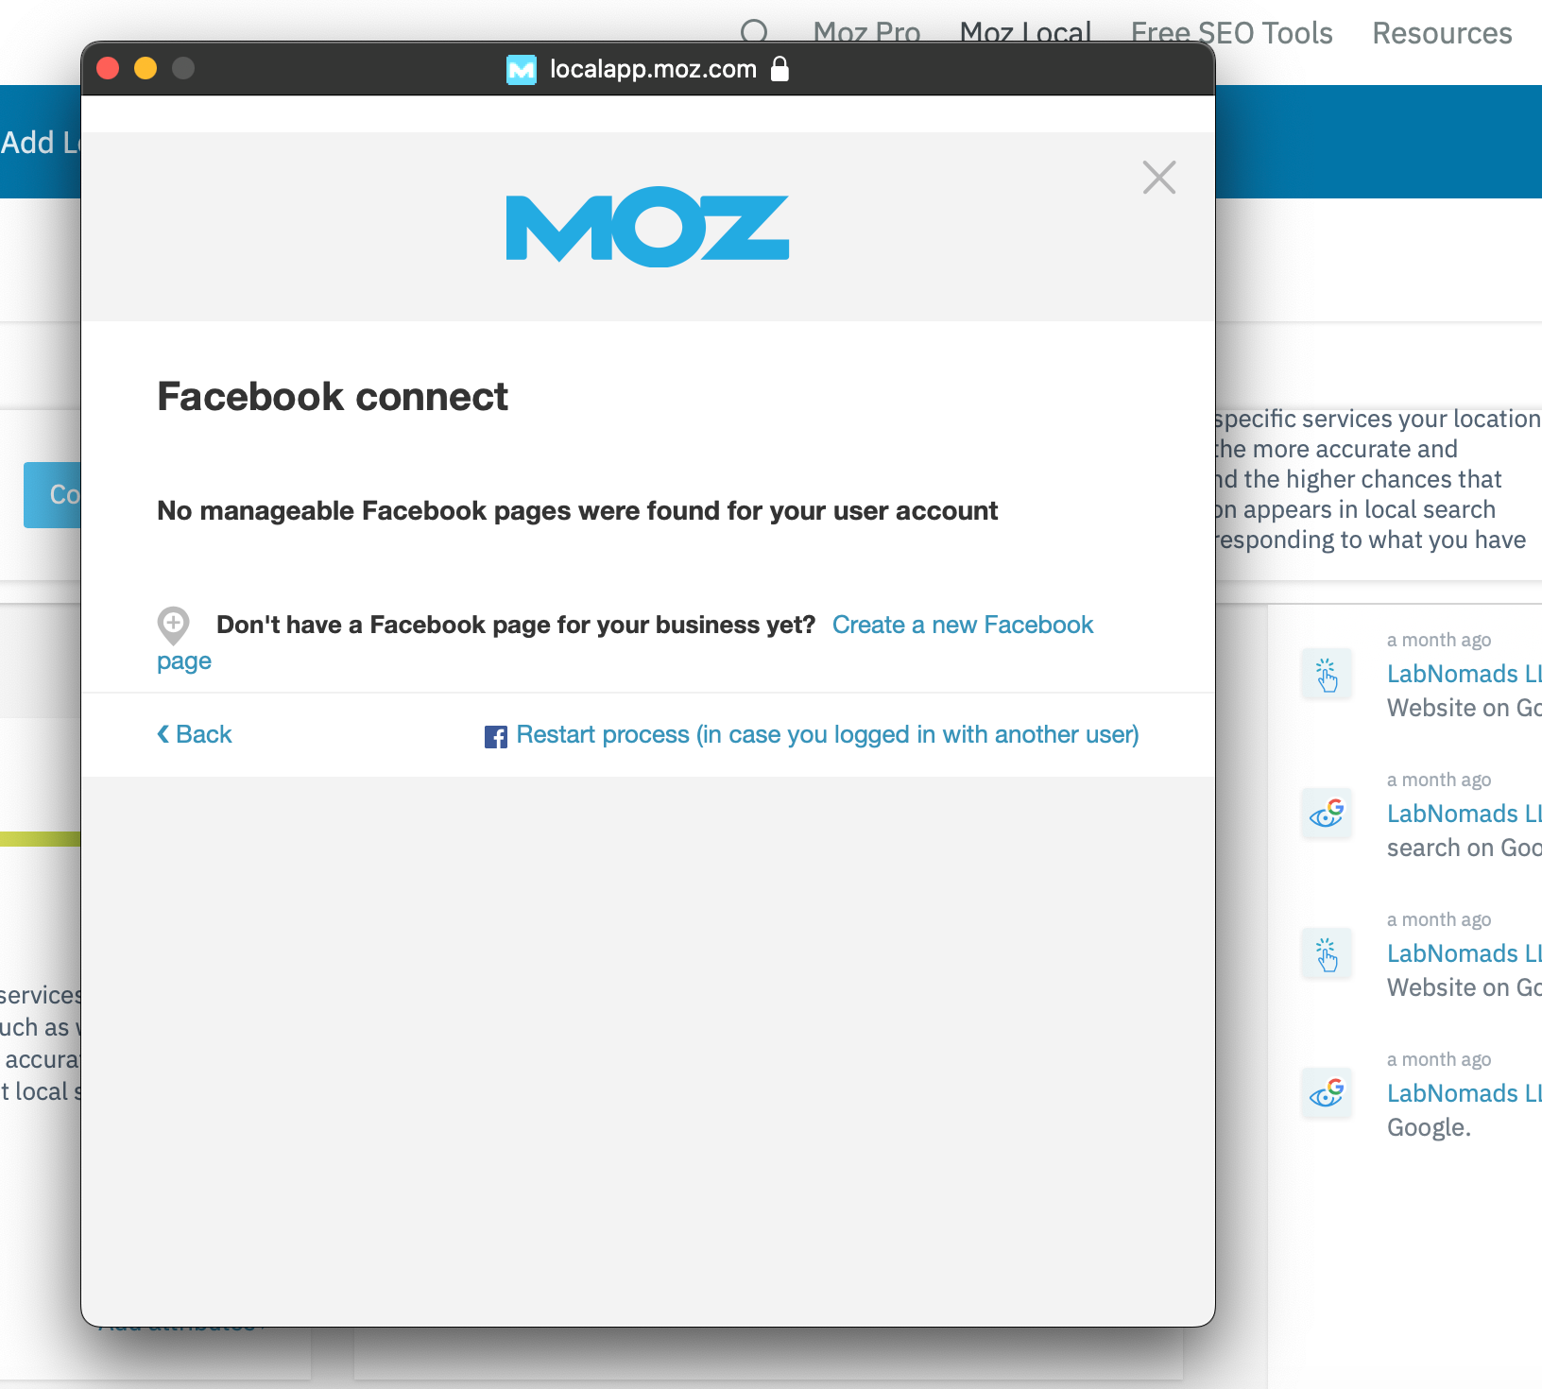Screen dimensions: 1542x1389
Task: Click the top website-click cursor icon
Action: [1327, 675]
